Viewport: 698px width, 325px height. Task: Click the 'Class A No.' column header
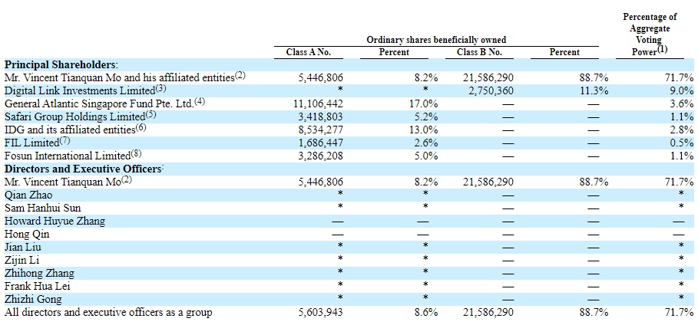pos(309,52)
